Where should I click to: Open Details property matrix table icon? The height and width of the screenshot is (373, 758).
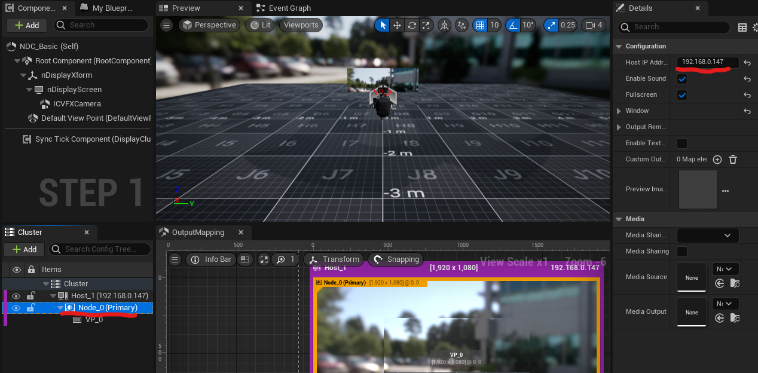[742, 27]
